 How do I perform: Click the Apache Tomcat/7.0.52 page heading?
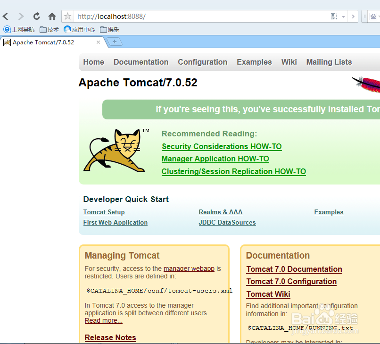(x=138, y=83)
